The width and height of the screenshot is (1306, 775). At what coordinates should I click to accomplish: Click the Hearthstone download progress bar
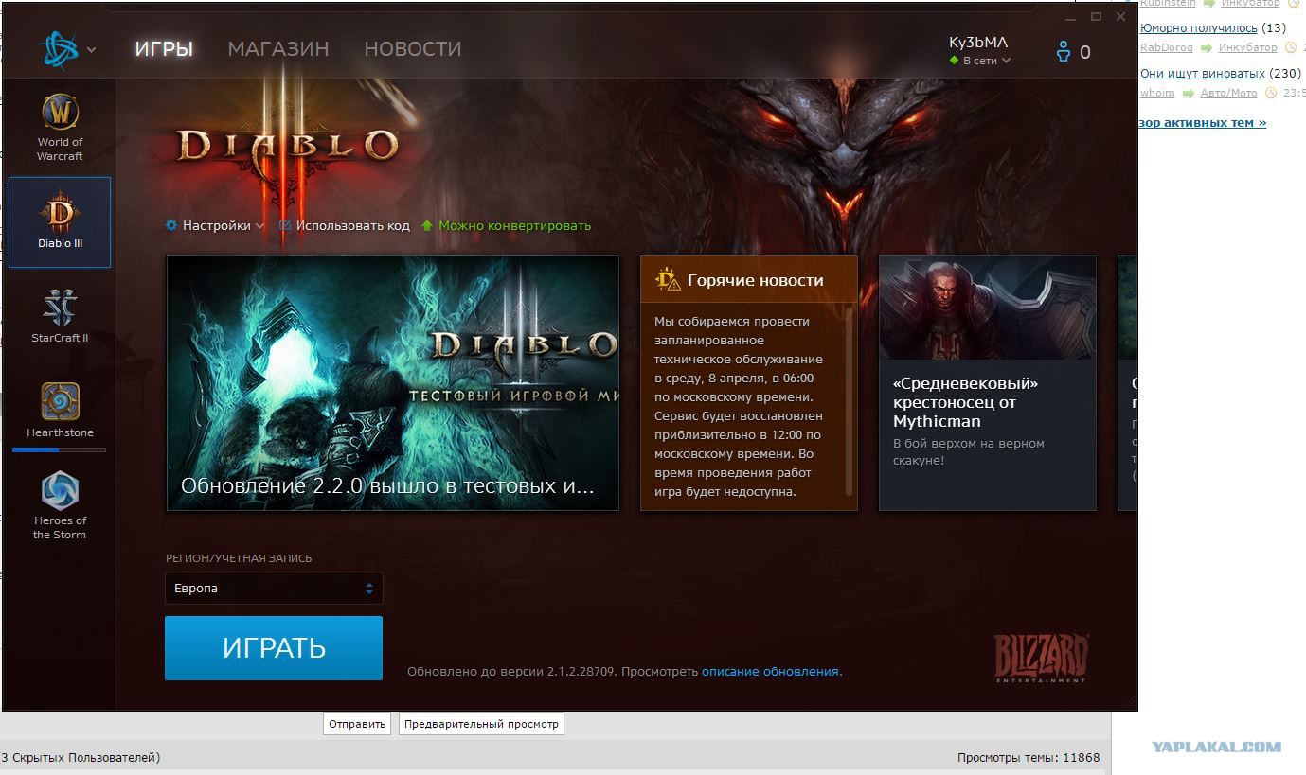pyautogui.click(x=59, y=449)
